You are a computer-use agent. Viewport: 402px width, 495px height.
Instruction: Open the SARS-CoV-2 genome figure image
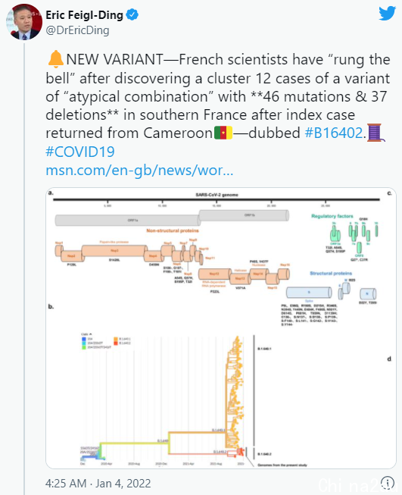221,328
